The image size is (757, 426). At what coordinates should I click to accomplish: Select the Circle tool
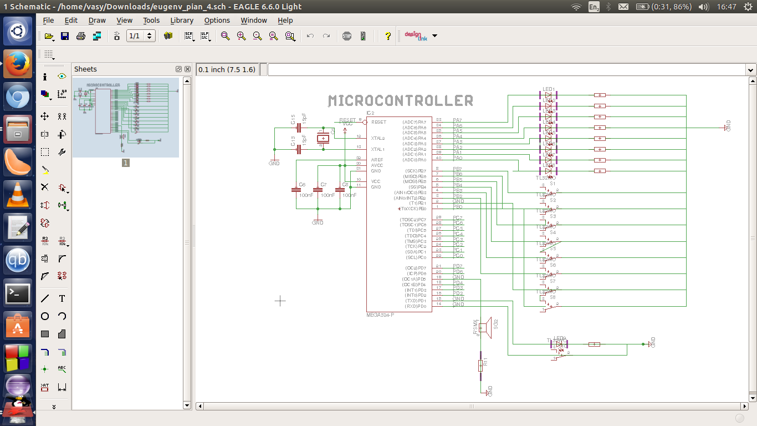pos(45,316)
